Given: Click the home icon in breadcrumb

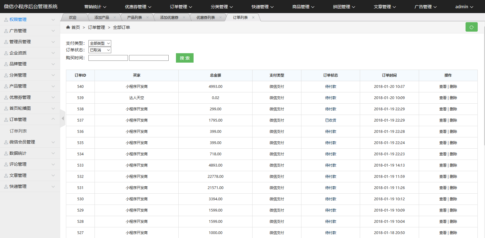Looking at the screenshot, I should pyautogui.click(x=68, y=27).
